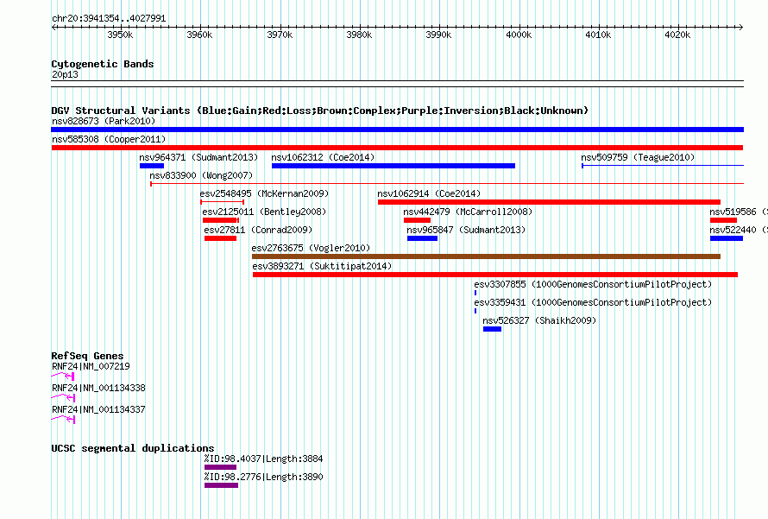768x519 pixels.
Task: Click the ruler's right end arrow
Action: pos(741,27)
